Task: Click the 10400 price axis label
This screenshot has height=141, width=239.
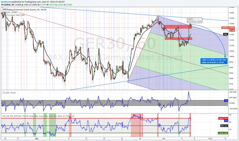Action: click(232, 13)
